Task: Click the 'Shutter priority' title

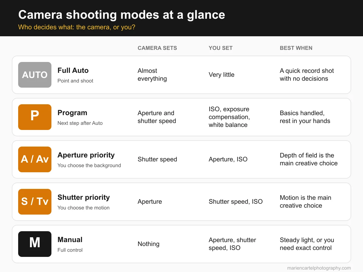Action: [83, 197]
